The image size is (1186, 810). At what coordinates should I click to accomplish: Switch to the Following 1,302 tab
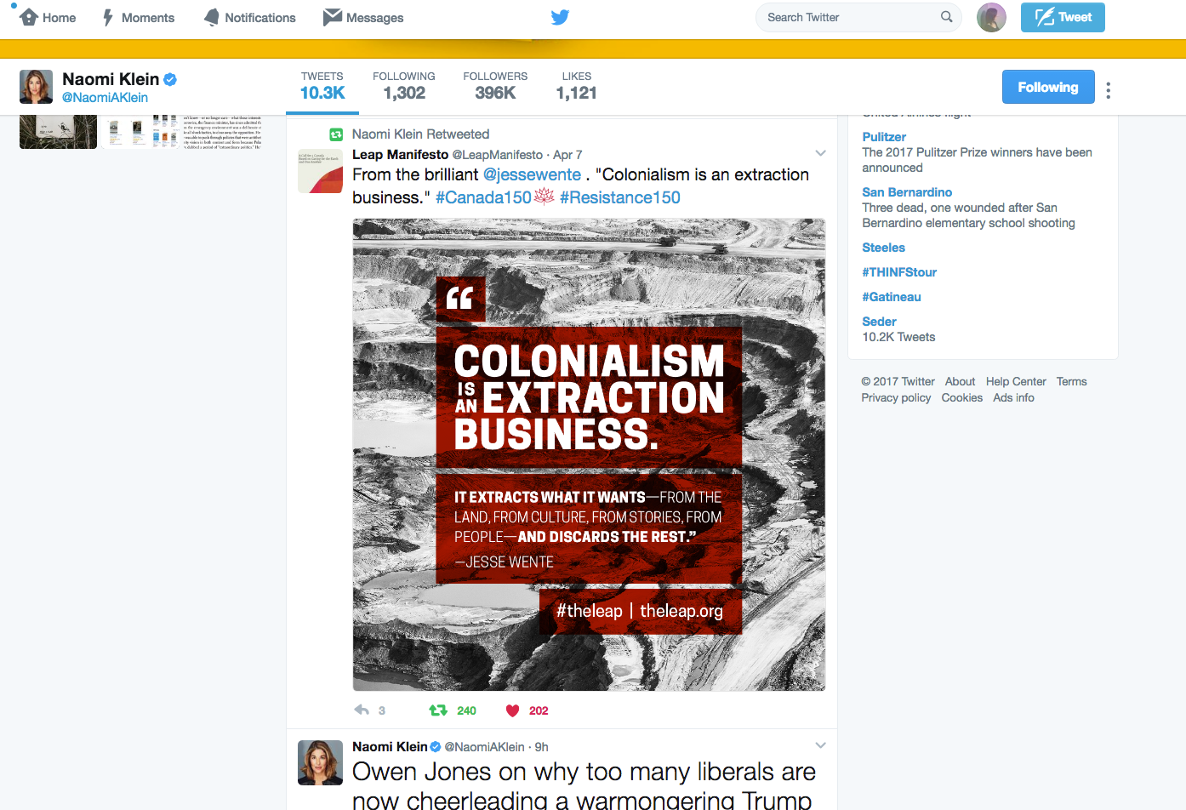(404, 86)
